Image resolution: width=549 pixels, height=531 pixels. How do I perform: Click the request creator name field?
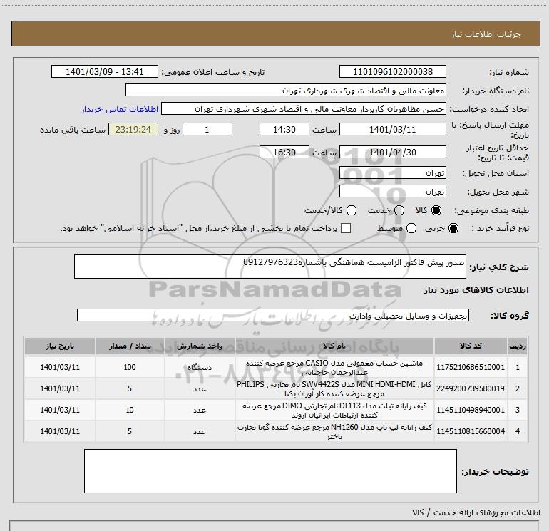[304, 108]
